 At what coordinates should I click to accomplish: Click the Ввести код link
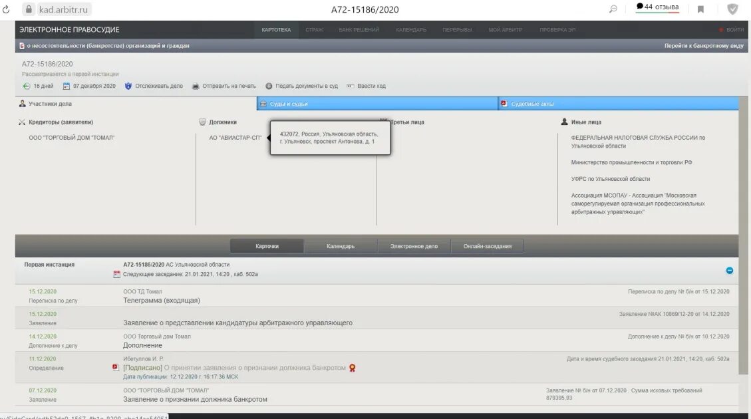click(x=371, y=86)
